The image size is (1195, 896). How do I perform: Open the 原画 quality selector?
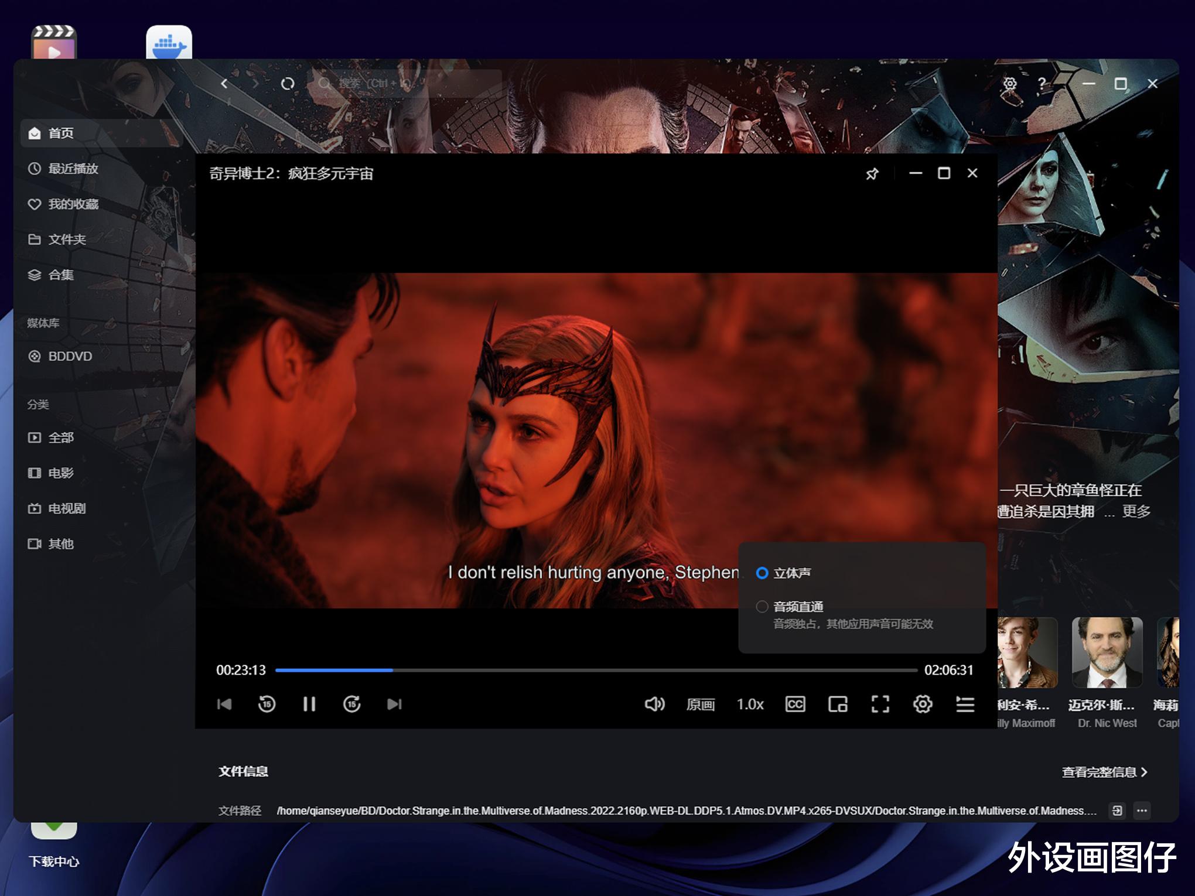[701, 704]
